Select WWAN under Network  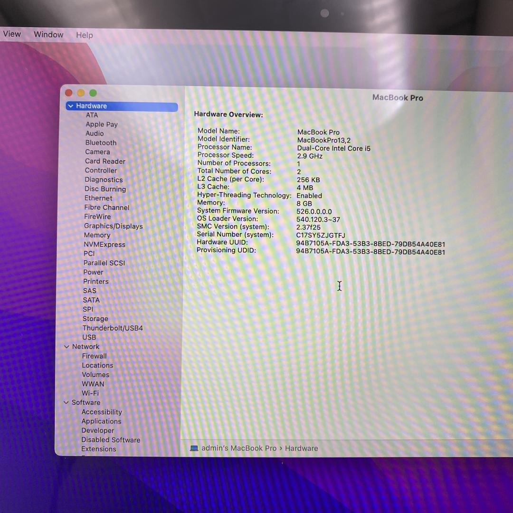point(93,384)
